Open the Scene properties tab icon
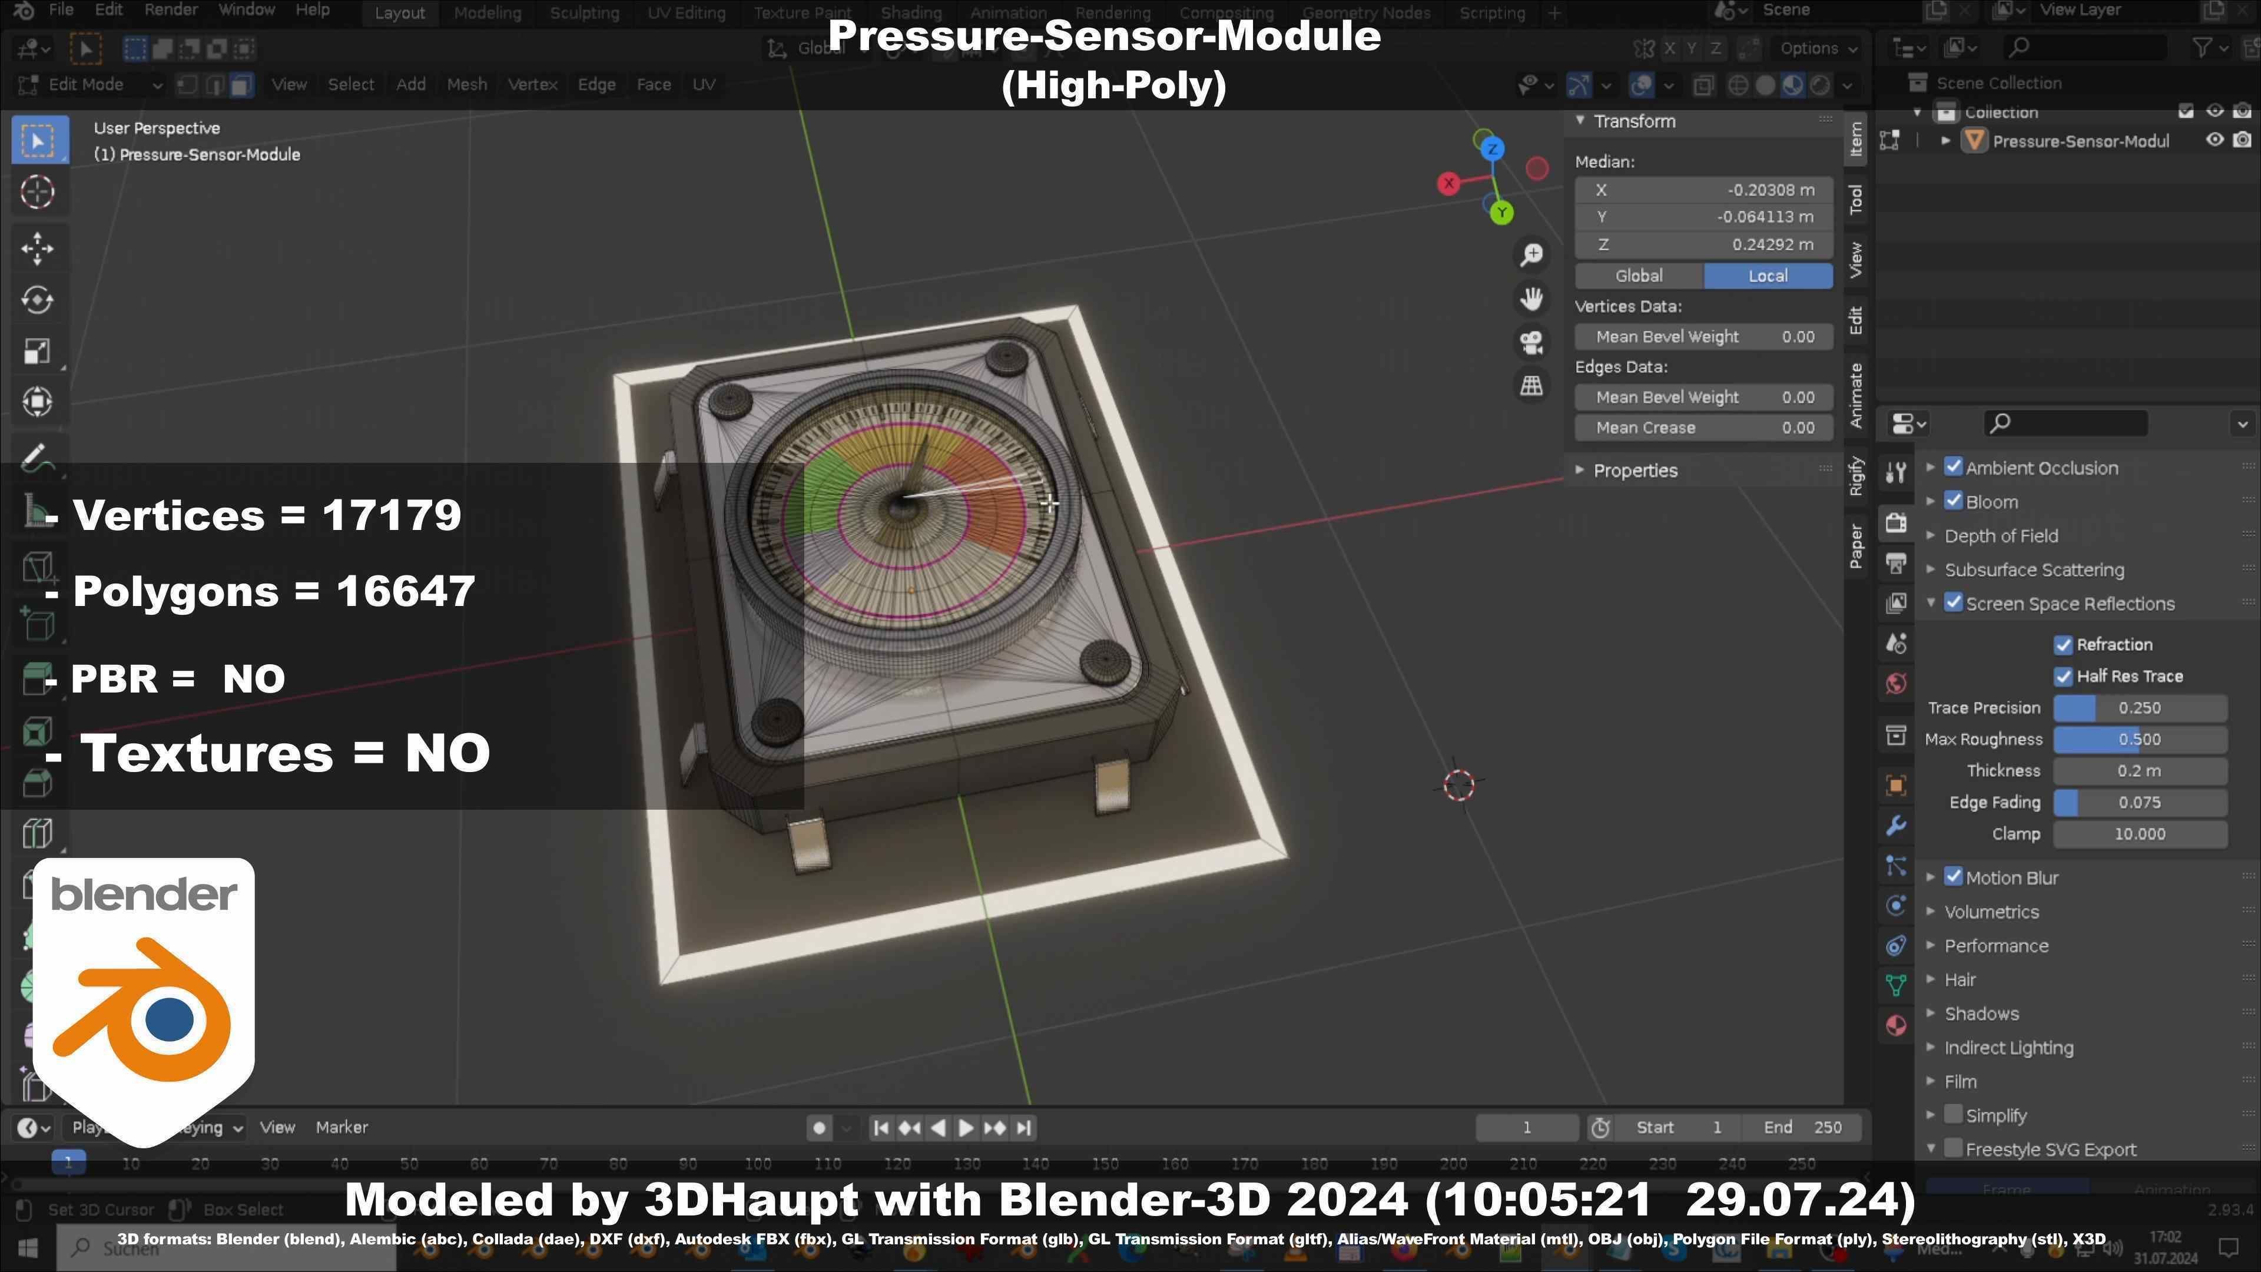 (x=1896, y=644)
